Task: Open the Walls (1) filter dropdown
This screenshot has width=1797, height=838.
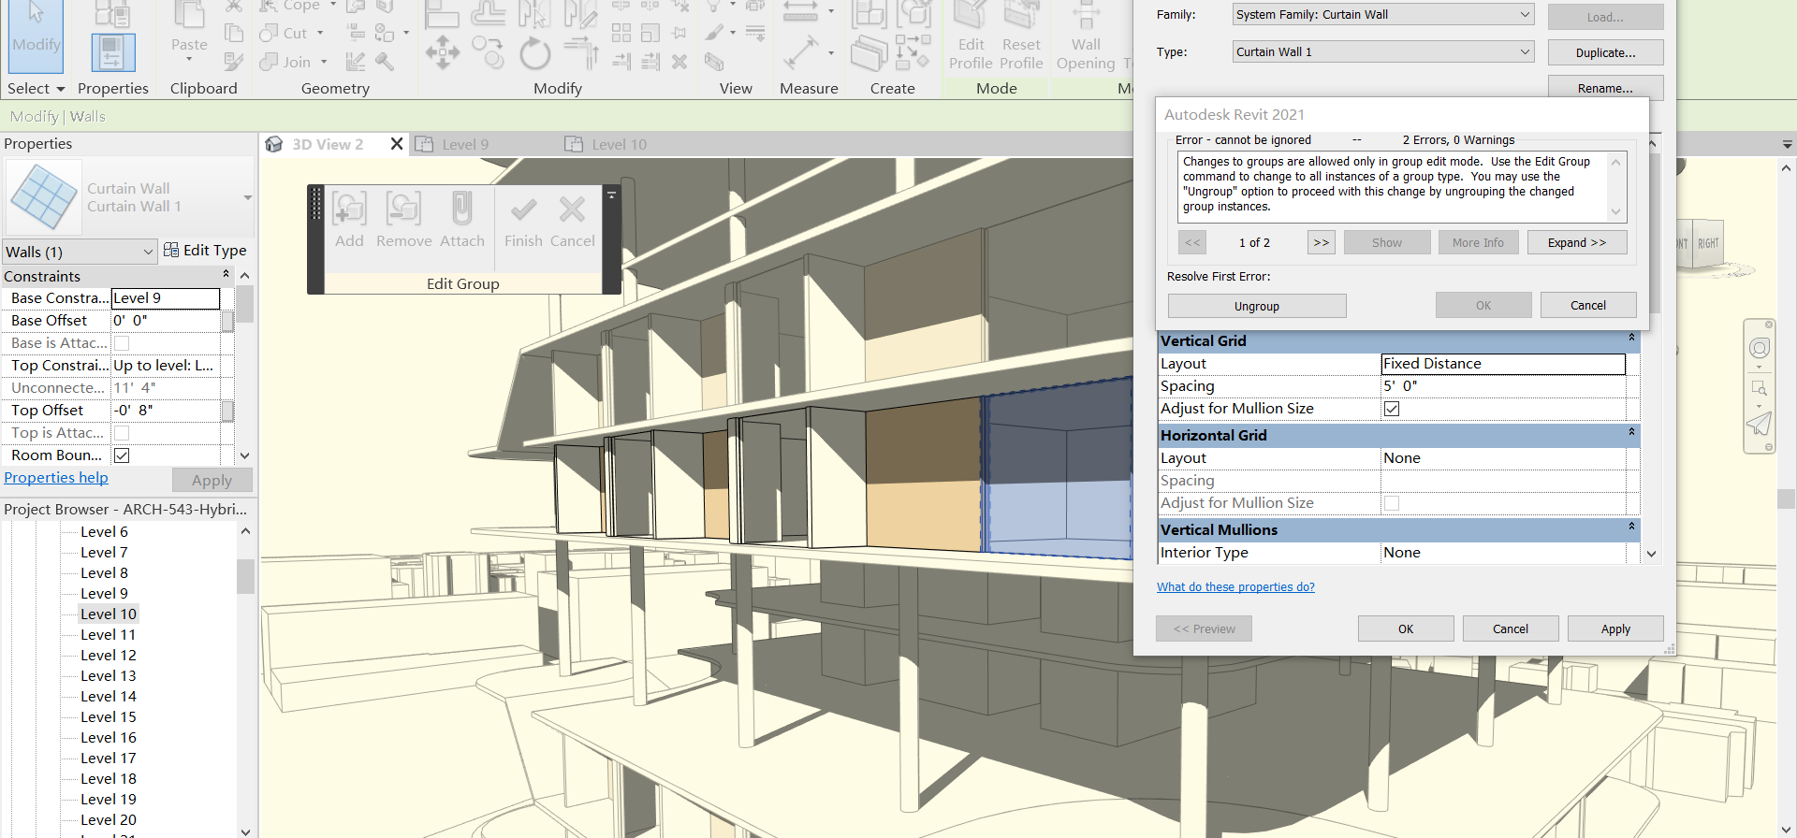Action: coord(79,252)
